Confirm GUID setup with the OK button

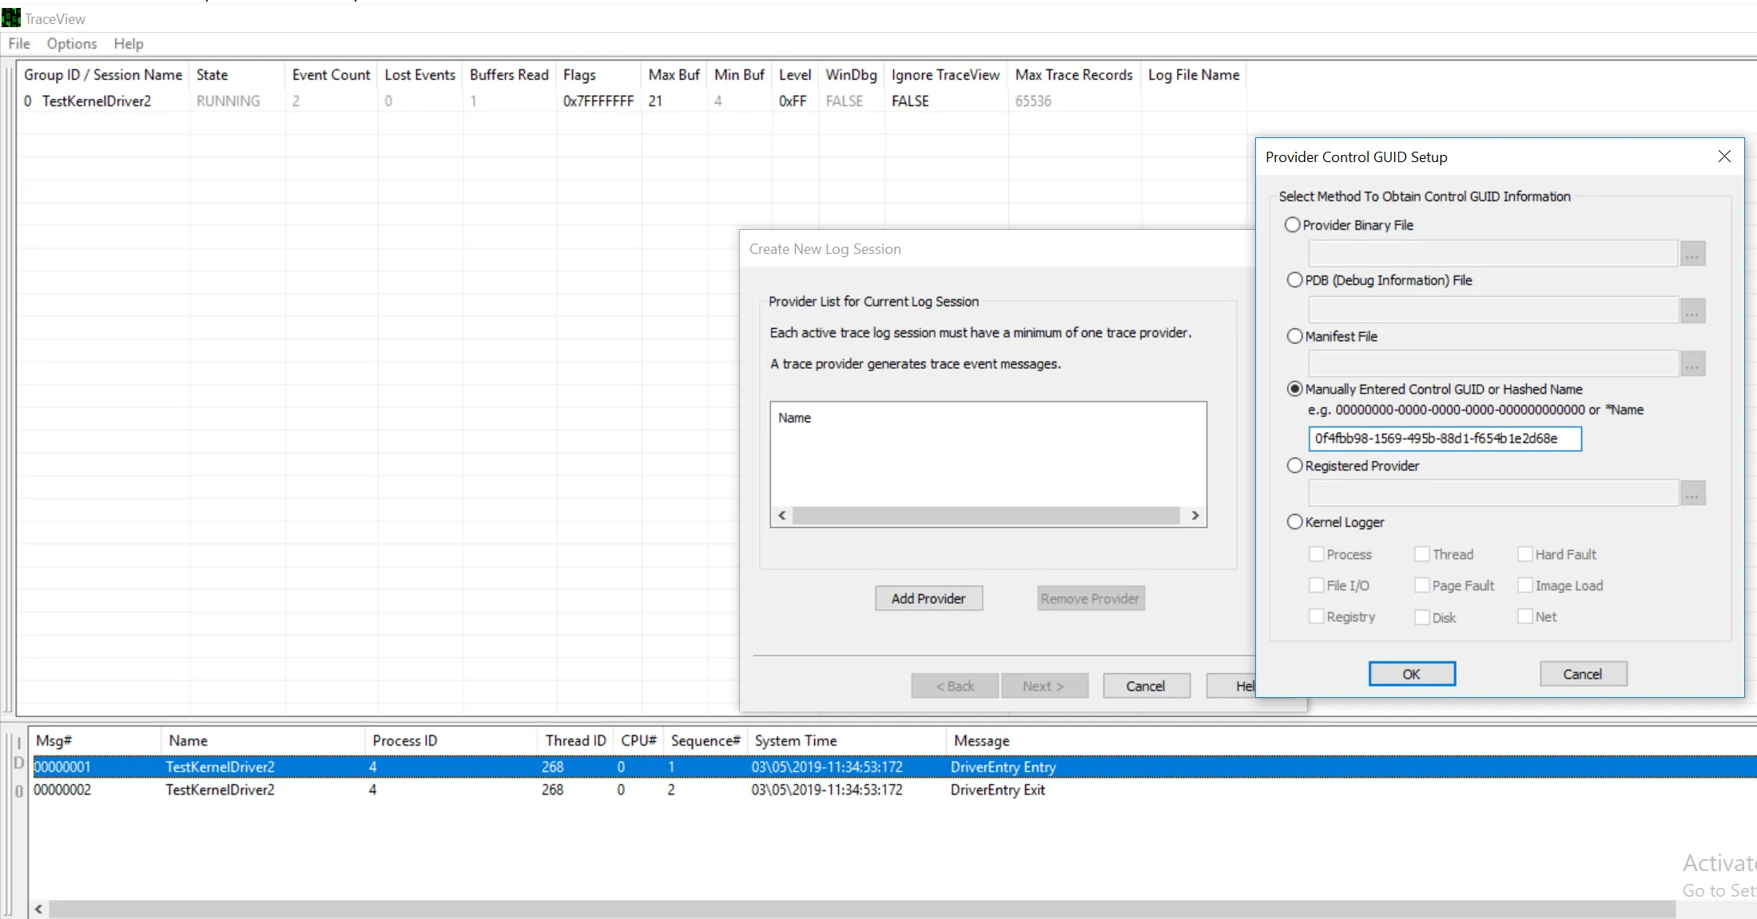pos(1411,674)
